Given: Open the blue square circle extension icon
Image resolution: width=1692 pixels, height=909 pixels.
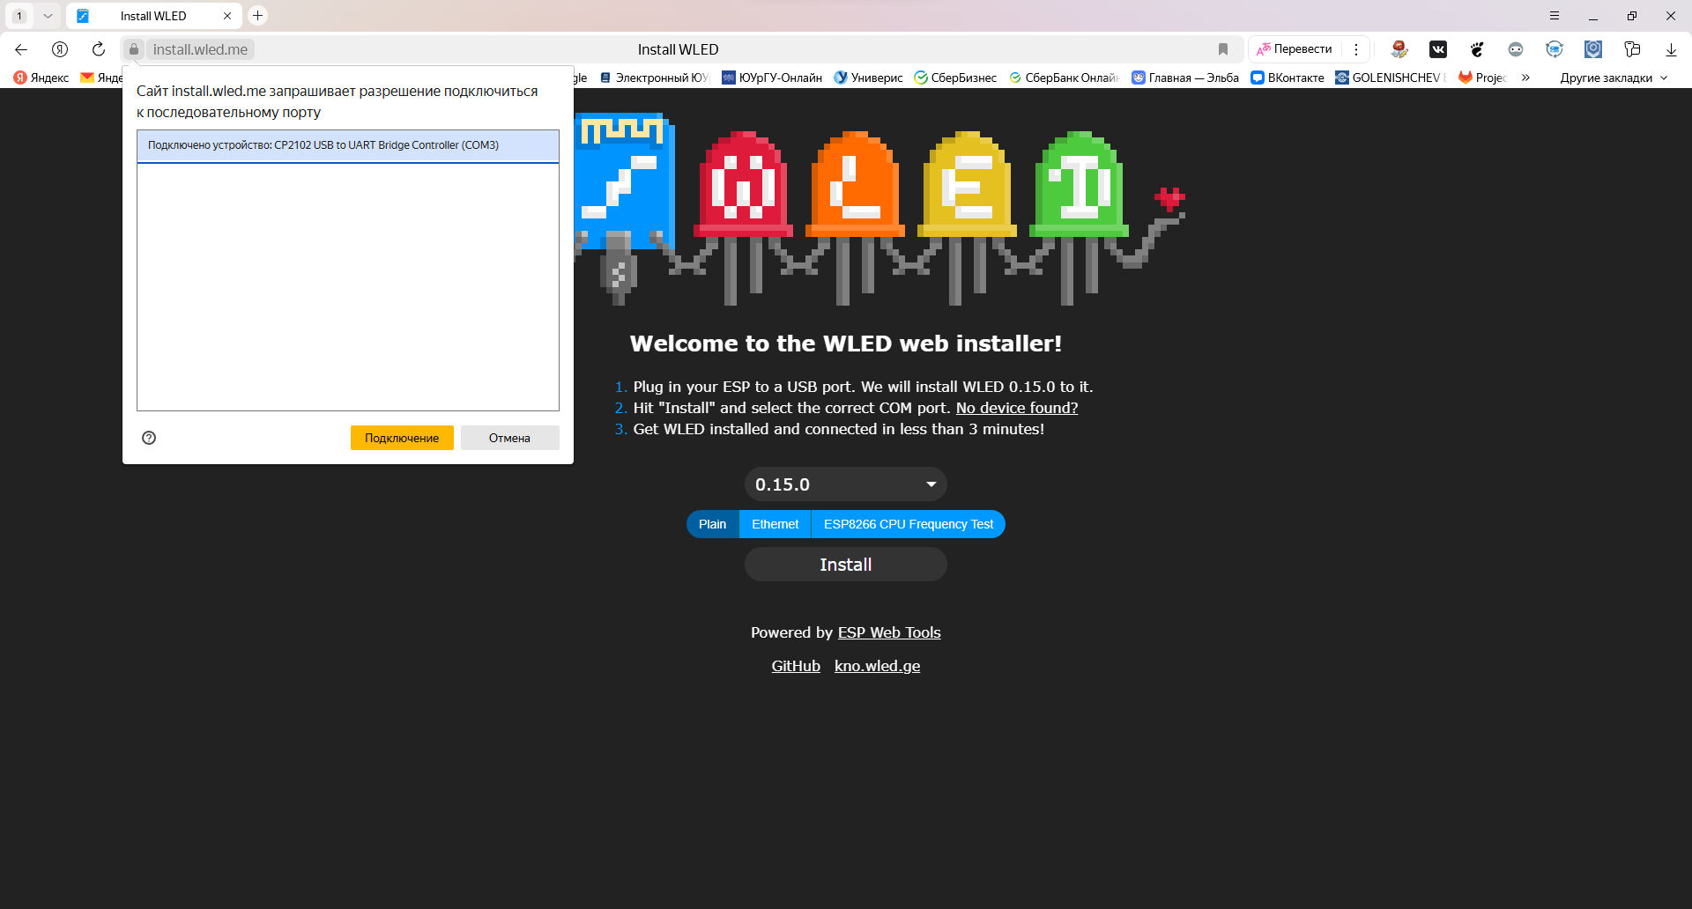Looking at the screenshot, I should pos(1593,49).
